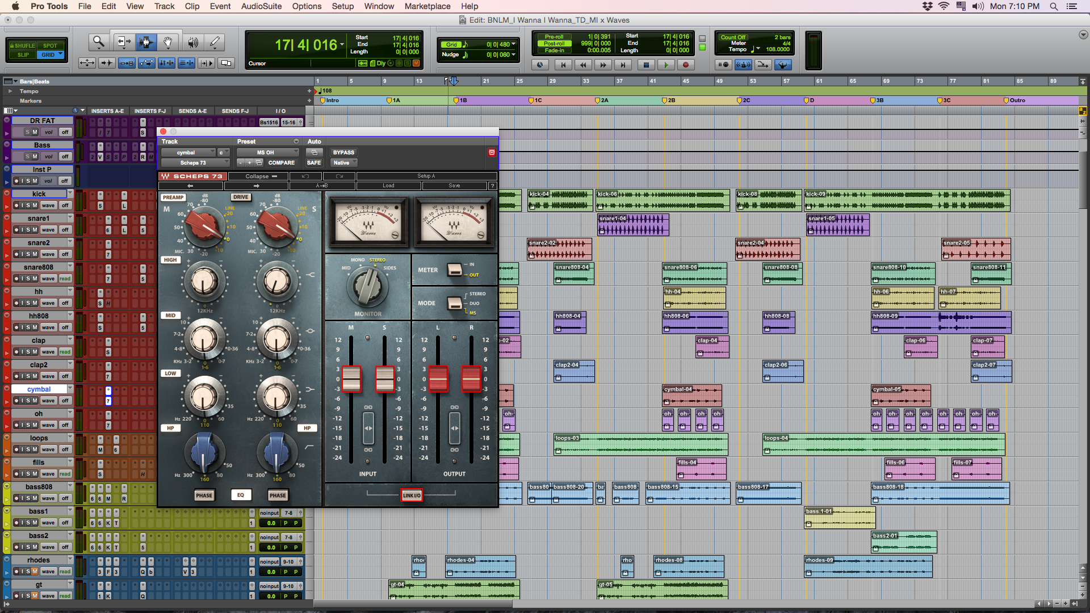Click the Stop transport button
The height and width of the screenshot is (613, 1090).
click(646, 65)
